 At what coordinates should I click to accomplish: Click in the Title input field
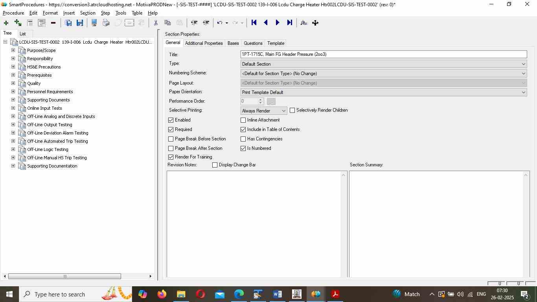coord(384,54)
